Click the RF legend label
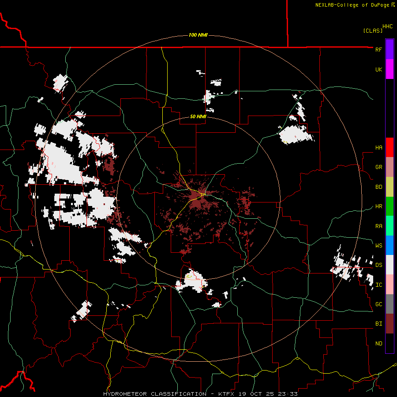 pos(378,49)
